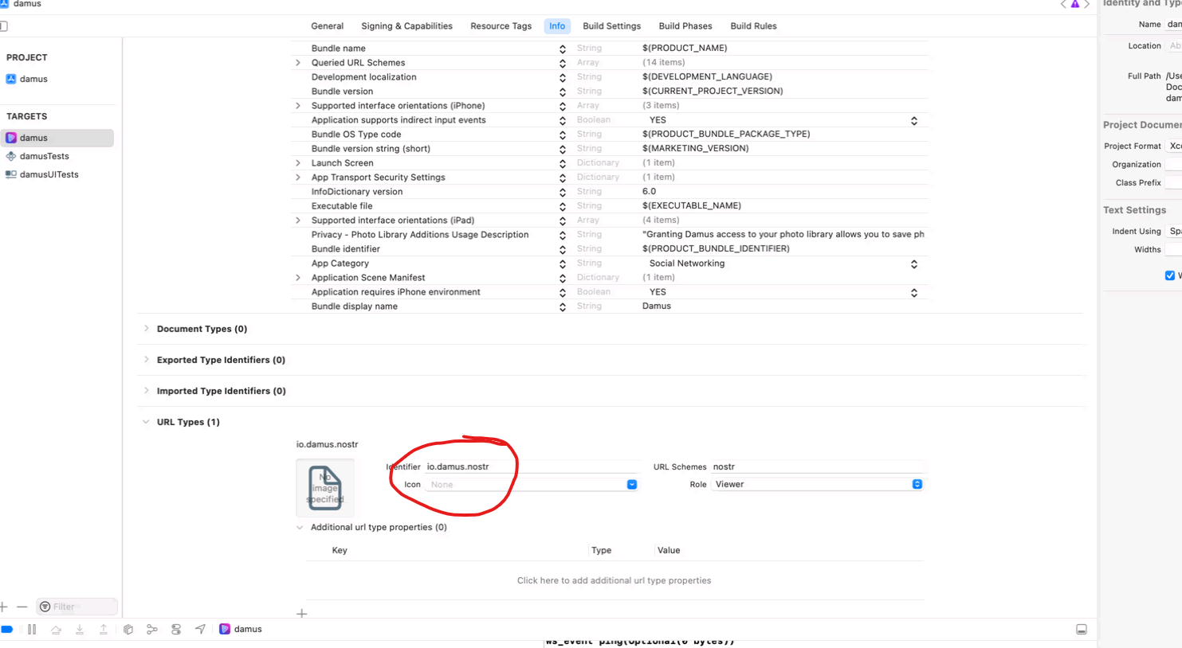This screenshot has width=1182, height=648.
Task: Go to next issue with right chevron
Action: pos(1086,4)
